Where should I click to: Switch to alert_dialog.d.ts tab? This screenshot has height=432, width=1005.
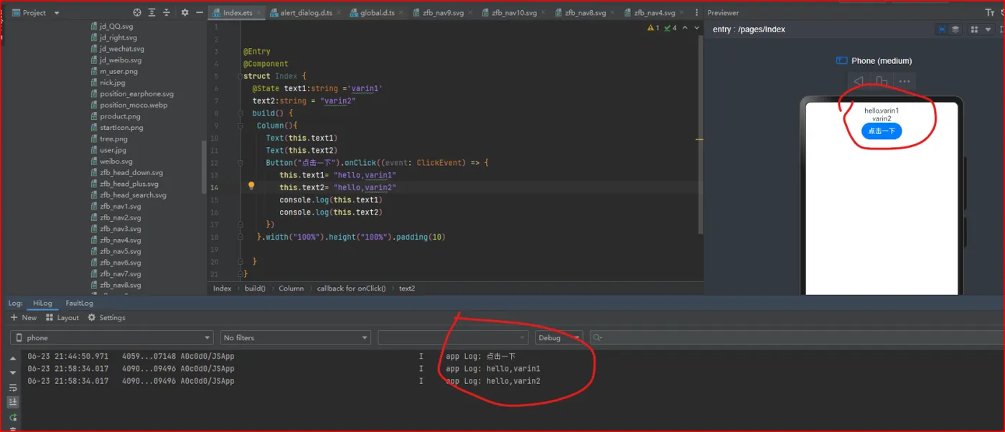tap(308, 13)
